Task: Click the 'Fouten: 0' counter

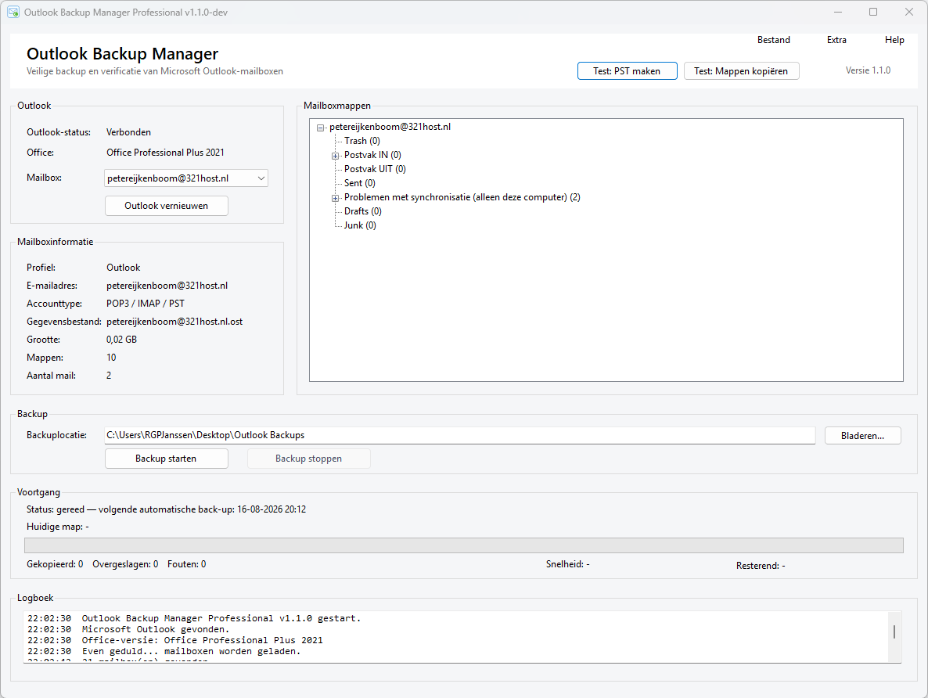Action: click(186, 564)
